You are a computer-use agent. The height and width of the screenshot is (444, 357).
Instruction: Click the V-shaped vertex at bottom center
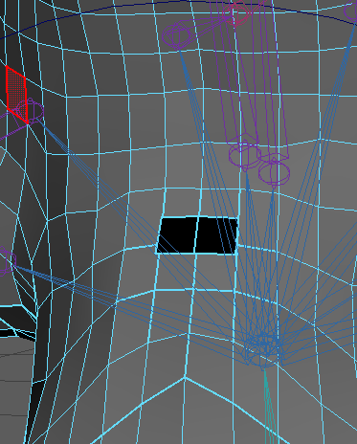click(185, 377)
